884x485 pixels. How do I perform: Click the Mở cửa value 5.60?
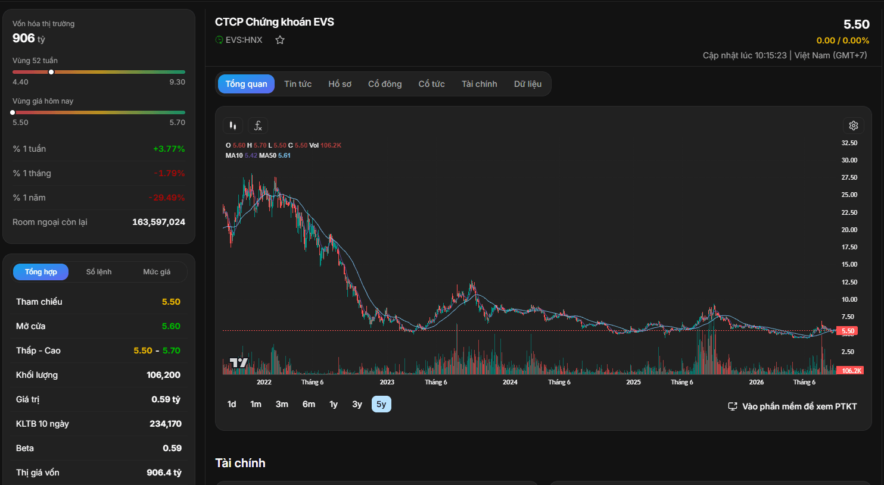click(171, 326)
